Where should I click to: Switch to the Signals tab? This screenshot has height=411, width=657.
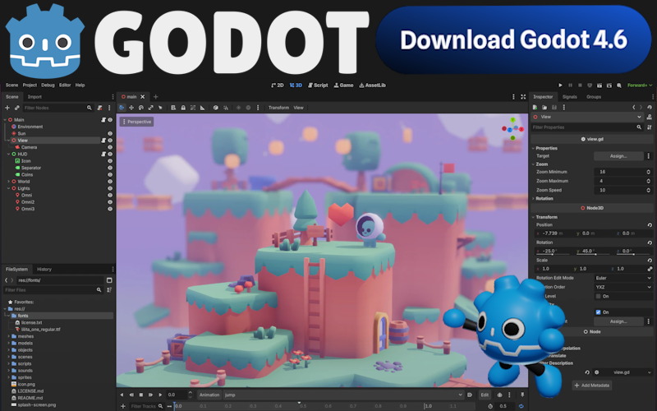coord(569,97)
